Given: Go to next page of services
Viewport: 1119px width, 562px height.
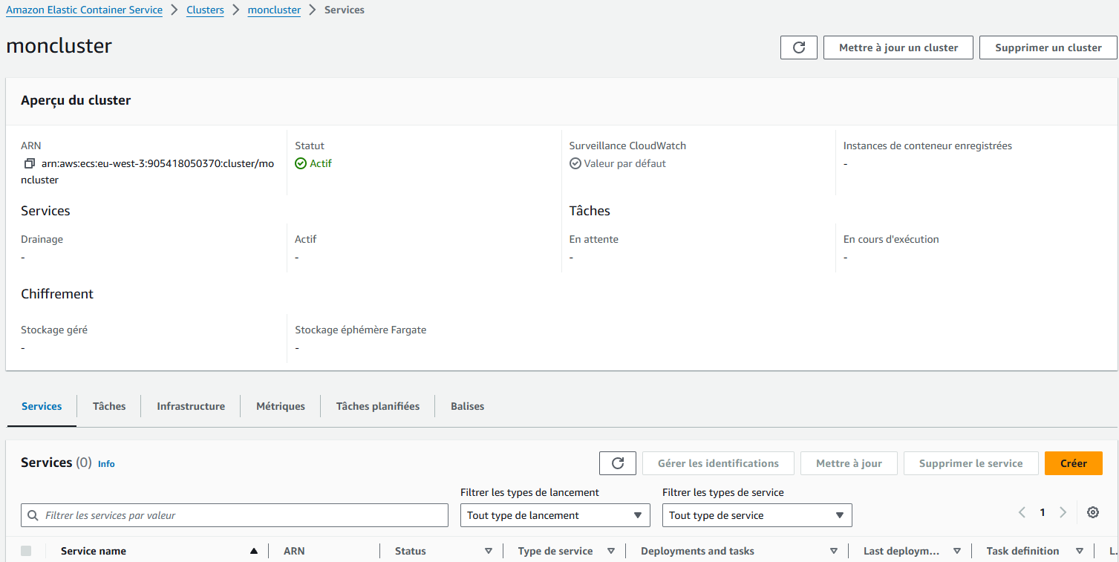Looking at the screenshot, I should coord(1063,512).
